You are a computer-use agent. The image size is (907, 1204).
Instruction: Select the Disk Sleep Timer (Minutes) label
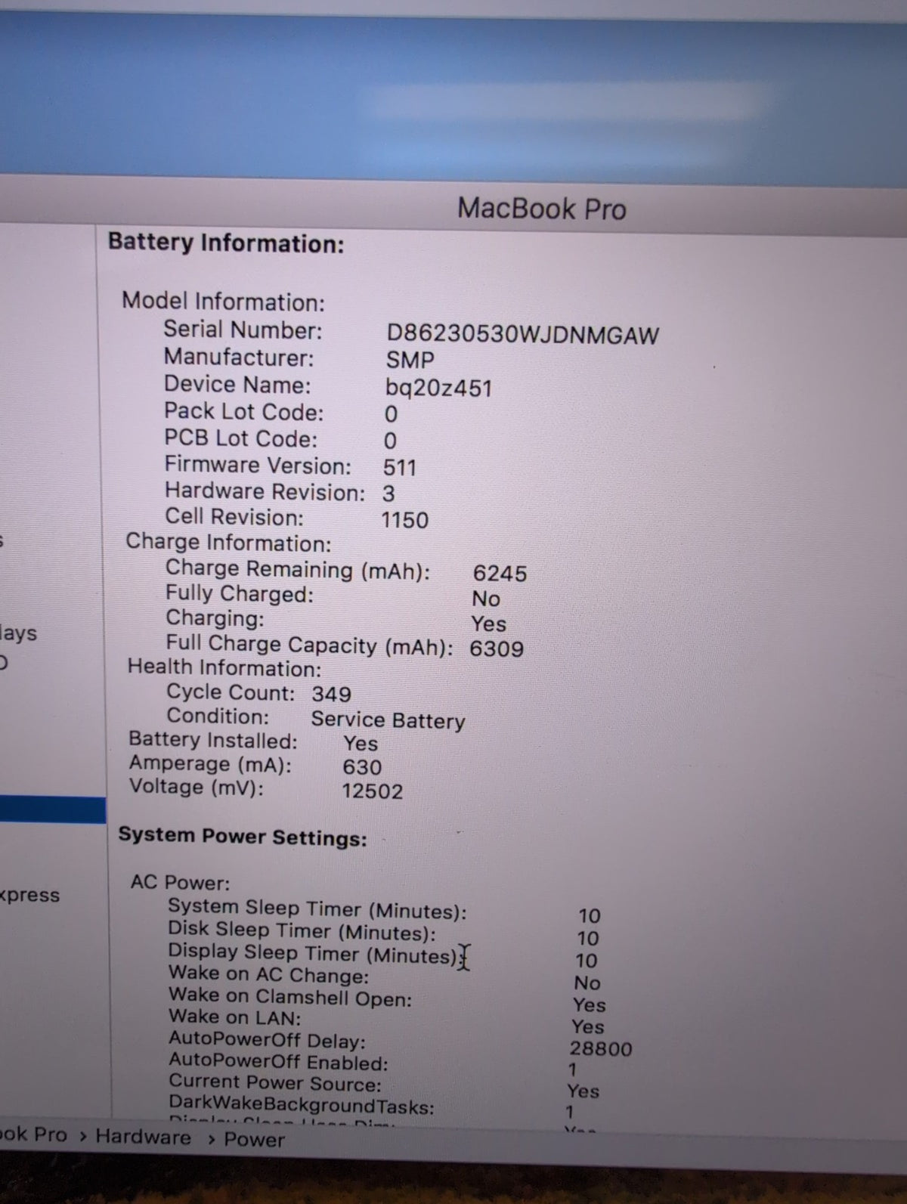pyautogui.click(x=302, y=931)
